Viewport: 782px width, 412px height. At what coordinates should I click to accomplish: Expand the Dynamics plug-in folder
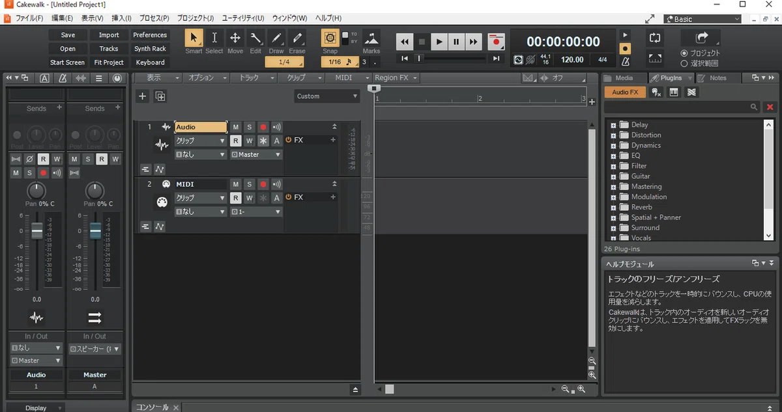coord(613,146)
